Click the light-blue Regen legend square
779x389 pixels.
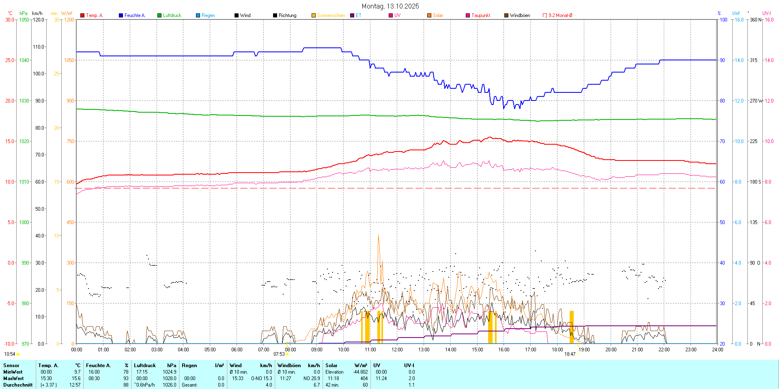click(x=198, y=15)
